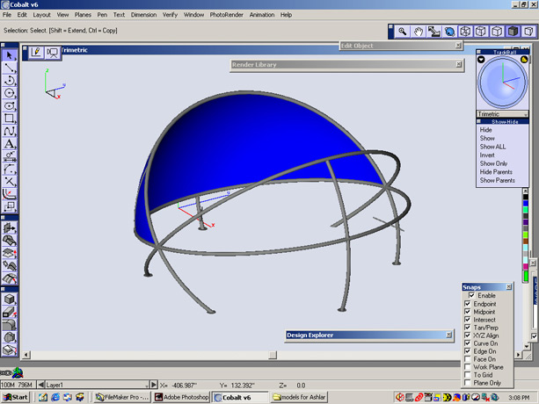
Task: Click the TrackBall rotation sphere
Action: (503, 83)
